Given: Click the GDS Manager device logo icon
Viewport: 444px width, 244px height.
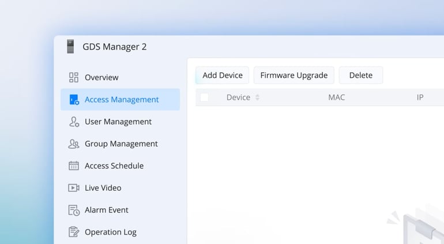Looking at the screenshot, I should tap(70, 47).
